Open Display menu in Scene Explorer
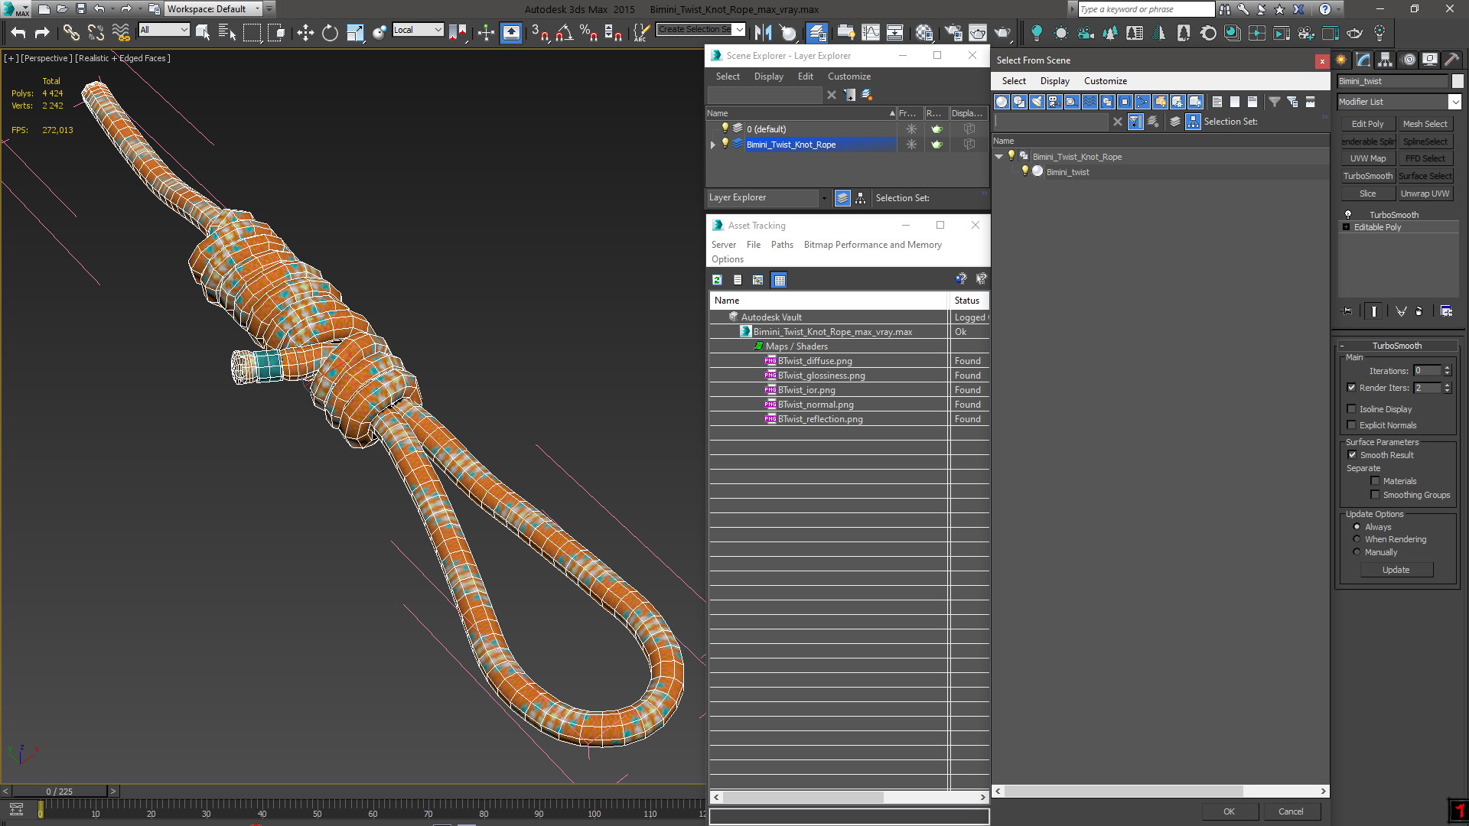Screen dimensions: 1469x826 tap(768, 76)
